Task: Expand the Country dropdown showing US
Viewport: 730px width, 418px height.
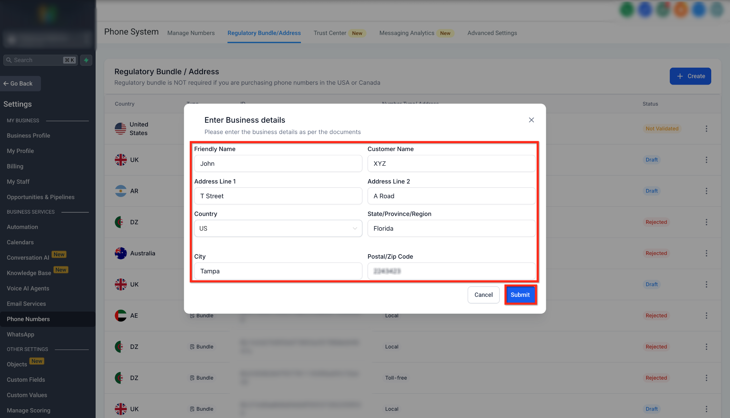Action: 278,228
